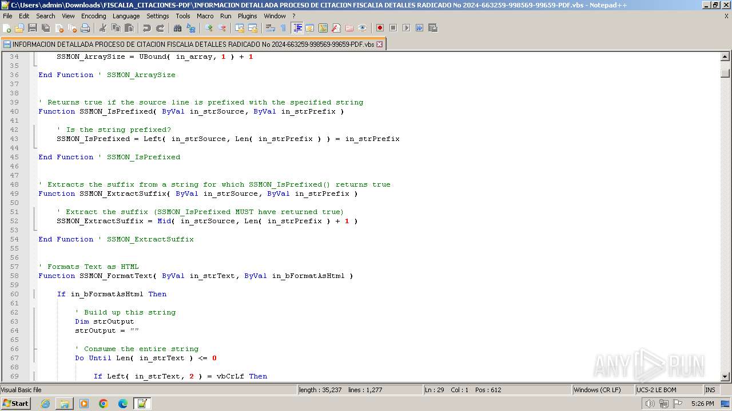Click the macro Playback icon

pos(406,28)
